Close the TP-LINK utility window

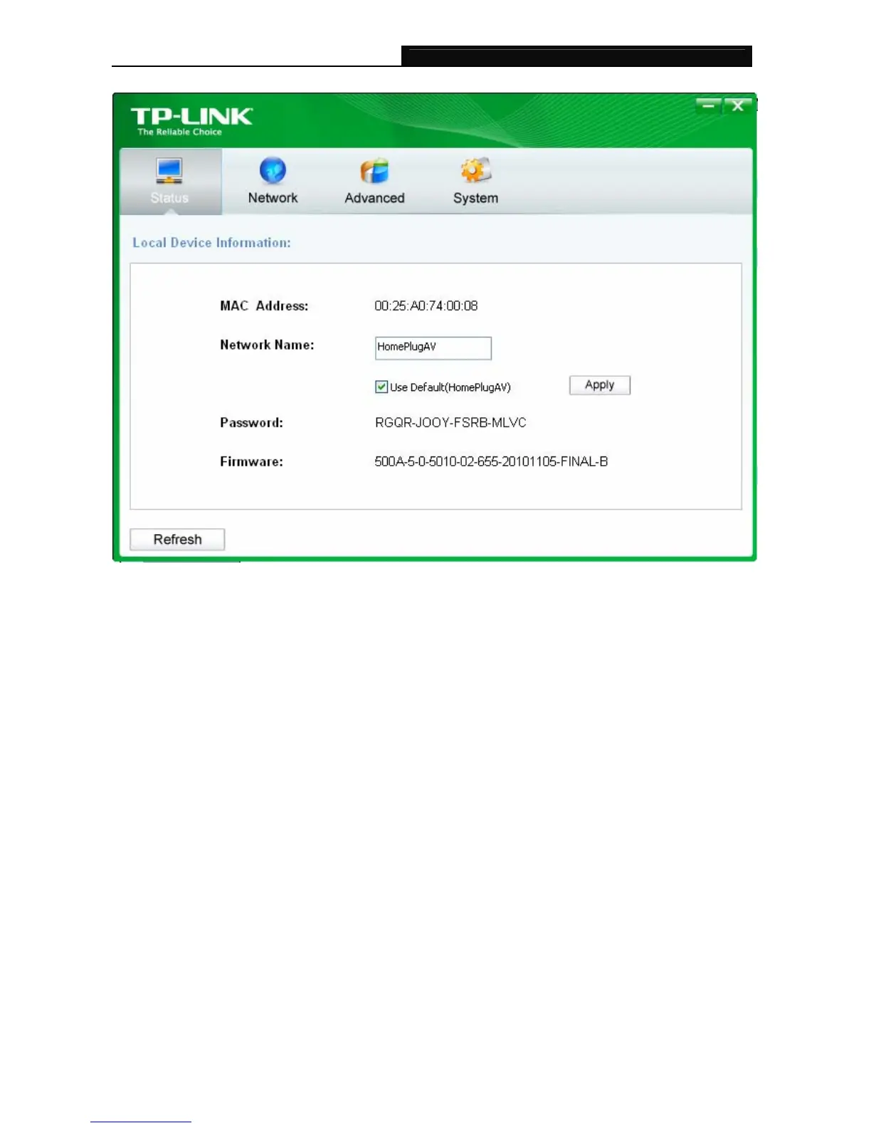738,106
